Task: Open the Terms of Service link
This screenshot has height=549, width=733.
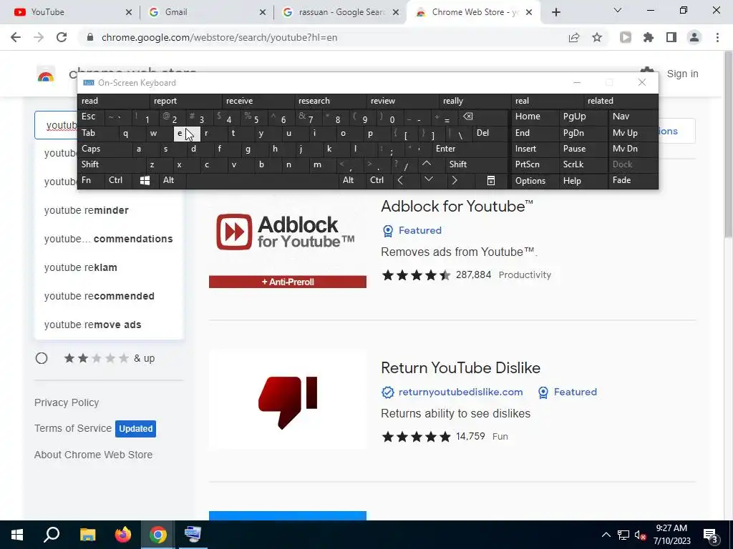Action: point(73,428)
